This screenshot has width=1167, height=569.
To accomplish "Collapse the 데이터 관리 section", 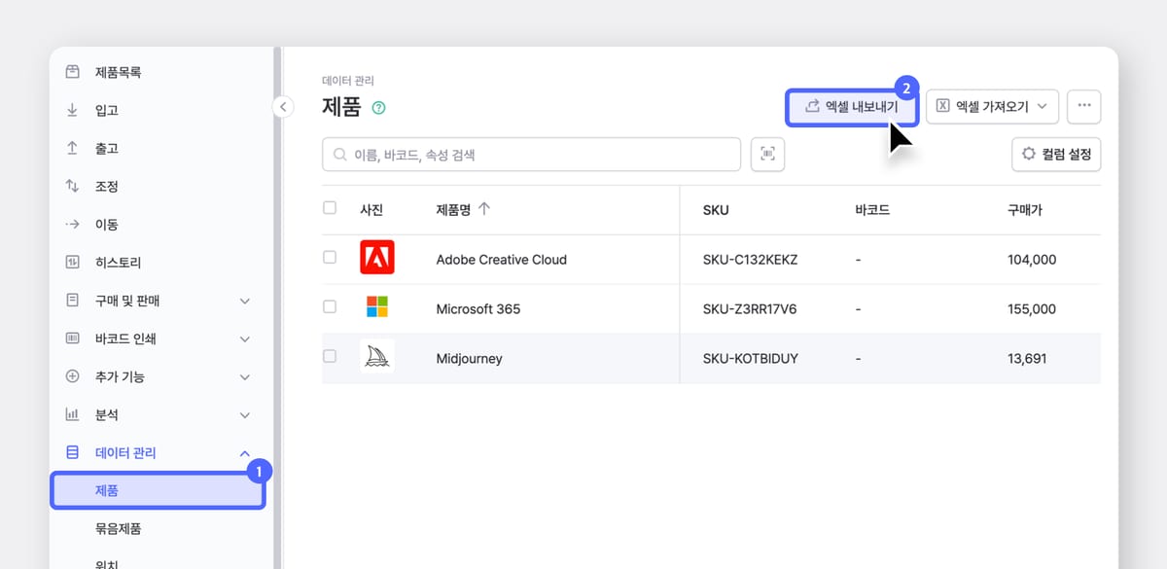I will (245, 453).
